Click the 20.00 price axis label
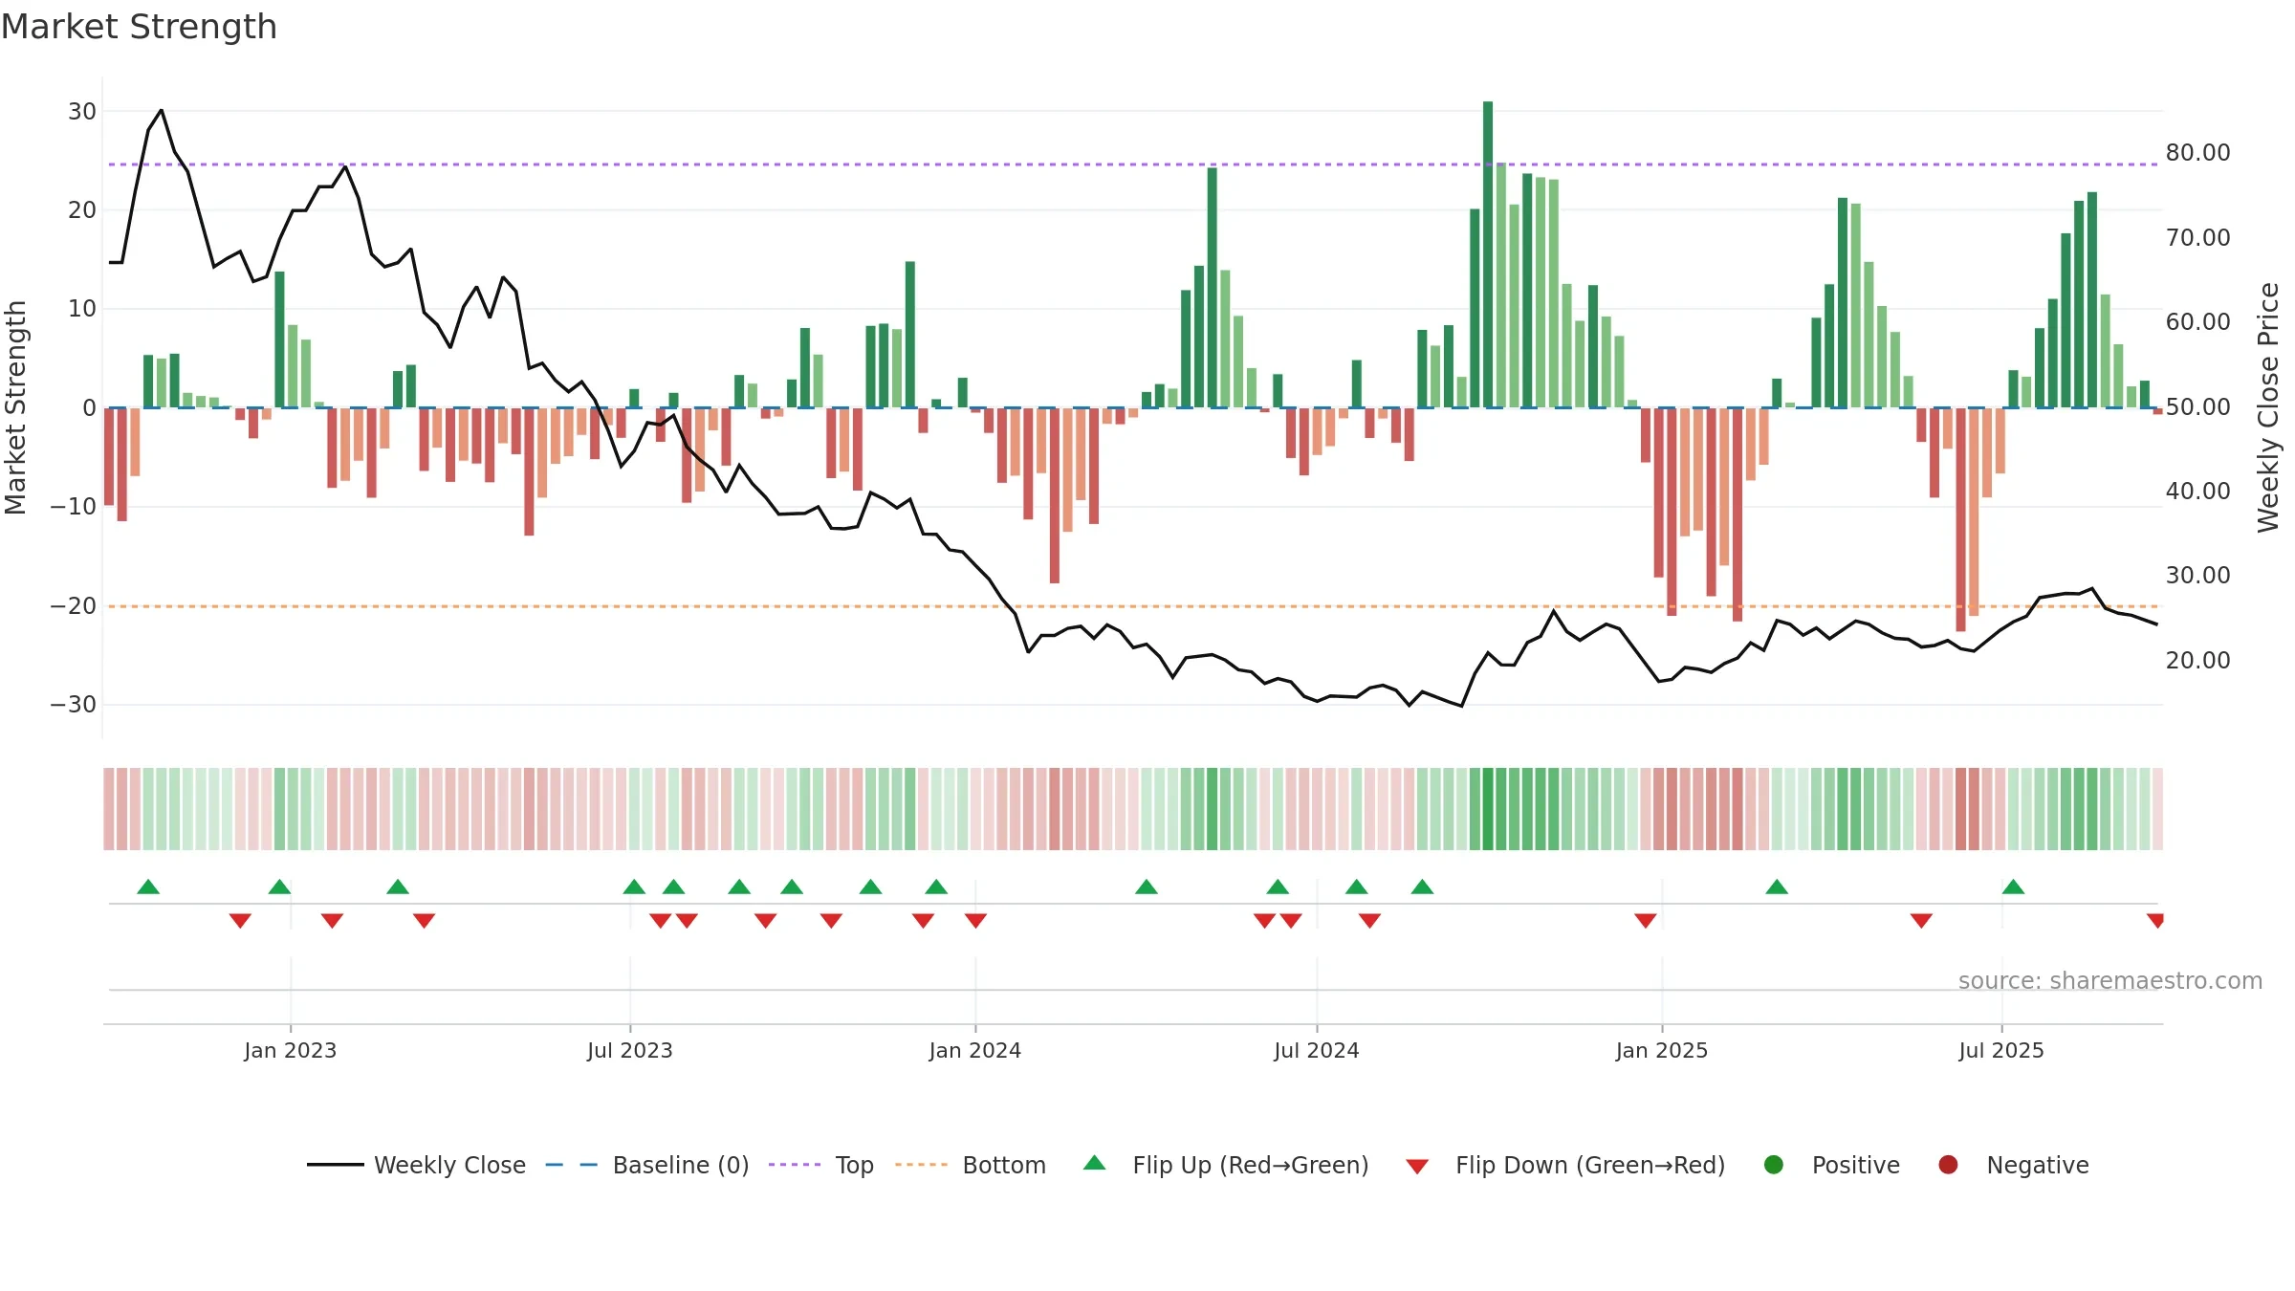This screenshot has height=1291, width=2295. 2198,660
